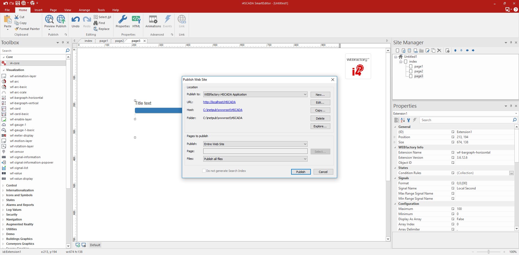Image resolution: width=519 pixels, height=255 pixels.
Task: Open the Files dropdown in dialog
Action: coord(305,159)
